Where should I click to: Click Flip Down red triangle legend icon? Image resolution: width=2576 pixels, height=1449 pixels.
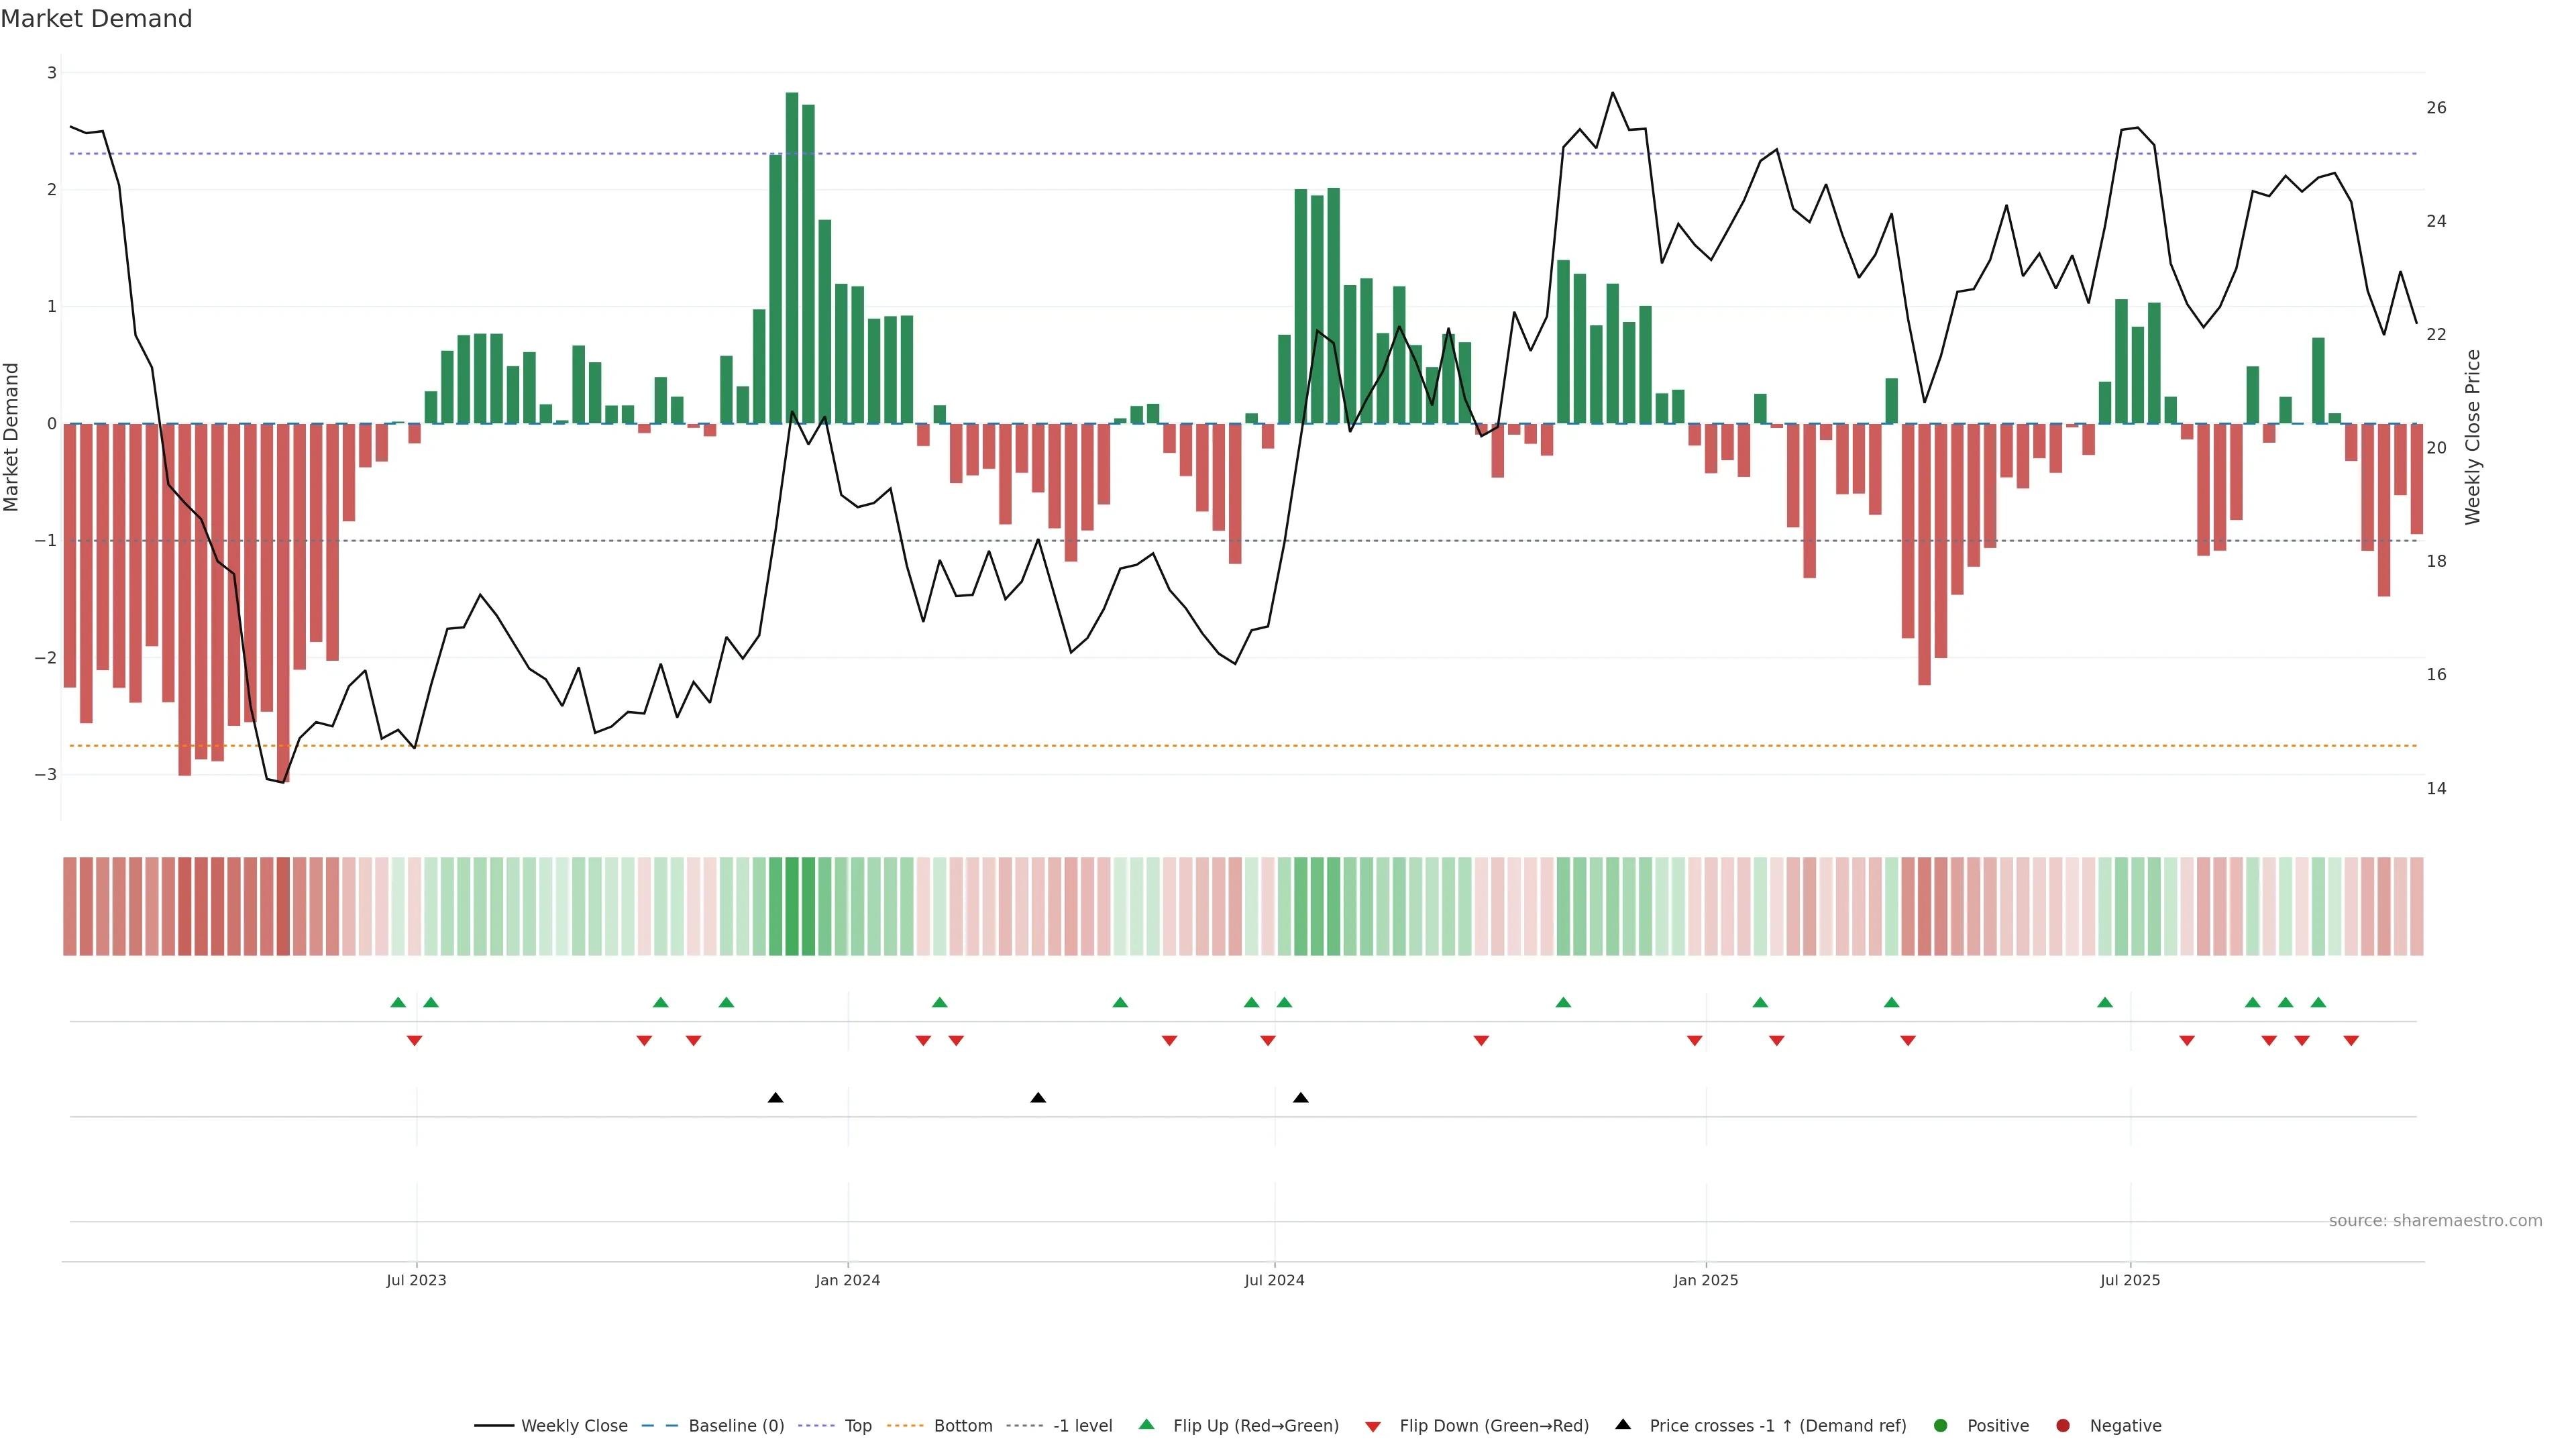[x=1373, y=1426]
